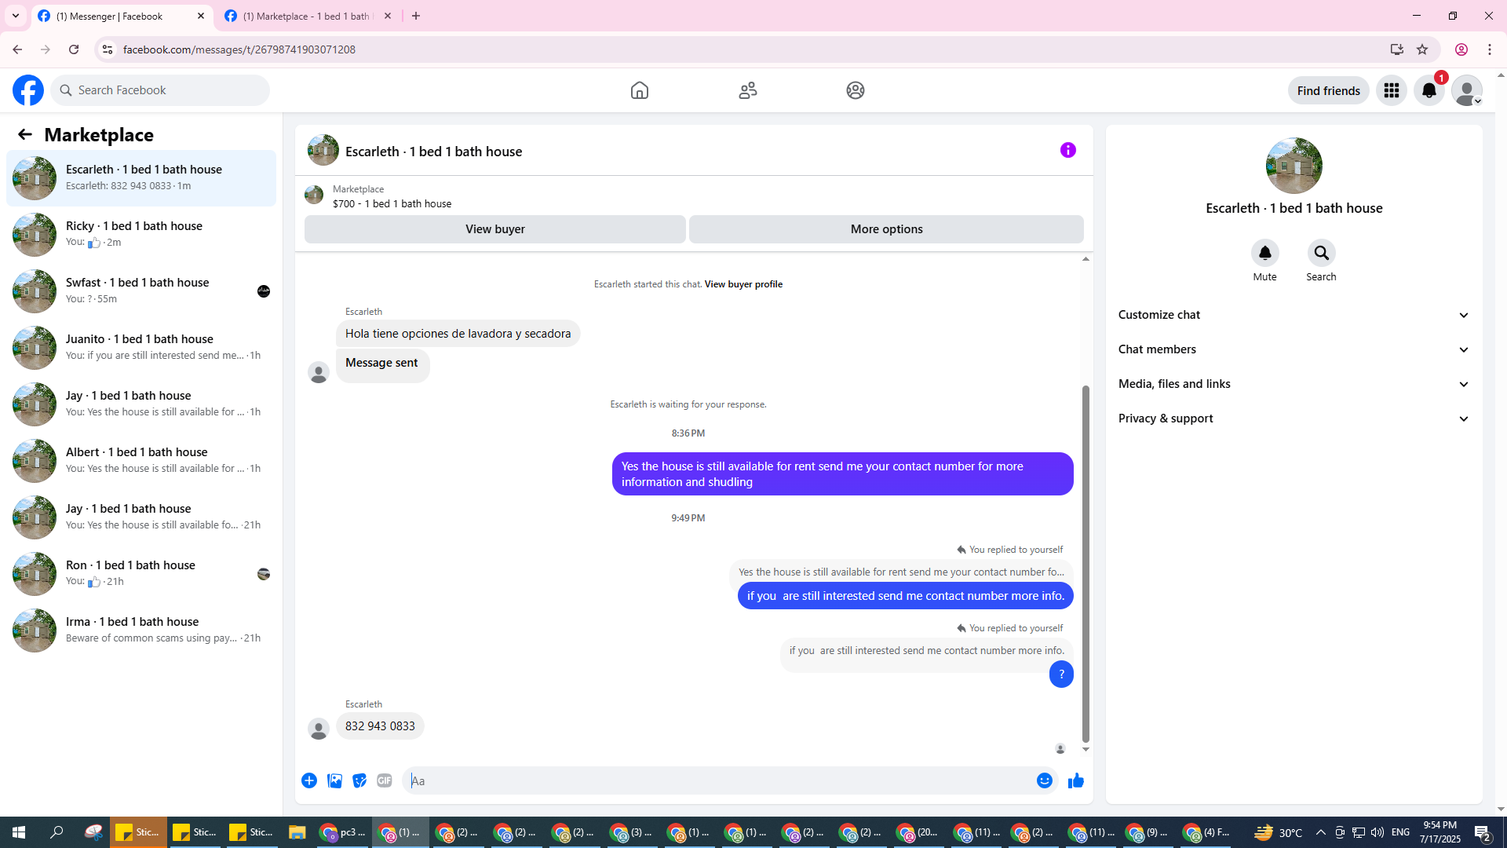Close the Marketplace browser tab

388,16
